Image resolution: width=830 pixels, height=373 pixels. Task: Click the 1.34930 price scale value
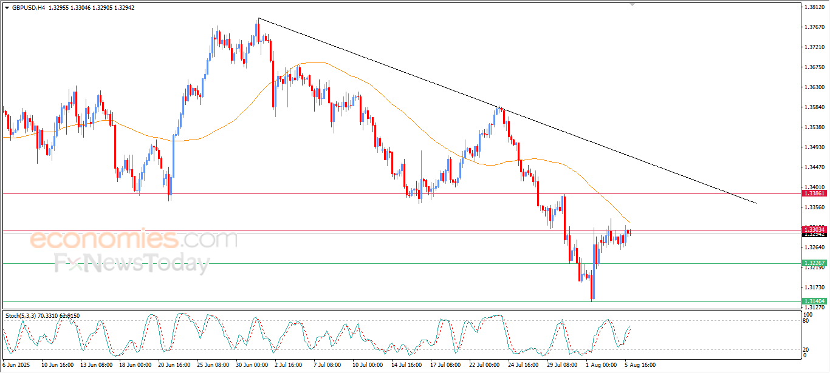pyautogui.click(x=815, y=147)
